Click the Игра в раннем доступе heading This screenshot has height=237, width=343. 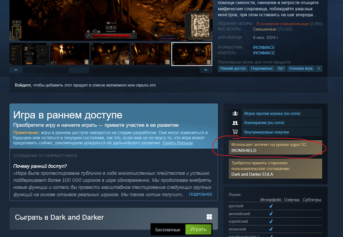click(68, 115)
